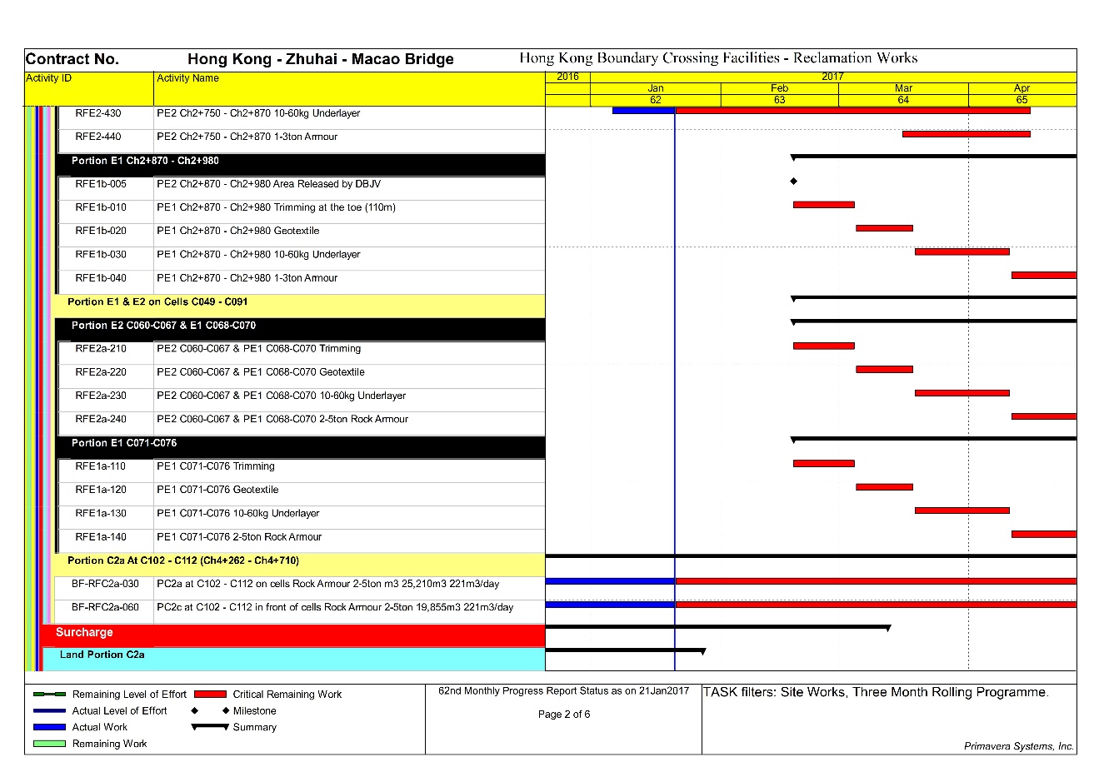Image resolution: width=1099 pixels, height=777 pixels.
Task: Click the 2017 year header
Action: click(833, 77)
